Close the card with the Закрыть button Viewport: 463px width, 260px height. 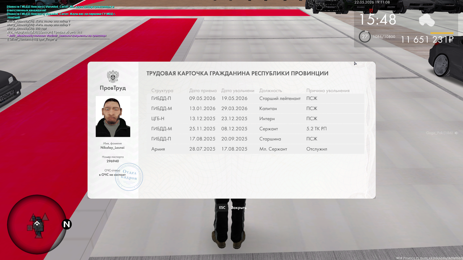239,208
